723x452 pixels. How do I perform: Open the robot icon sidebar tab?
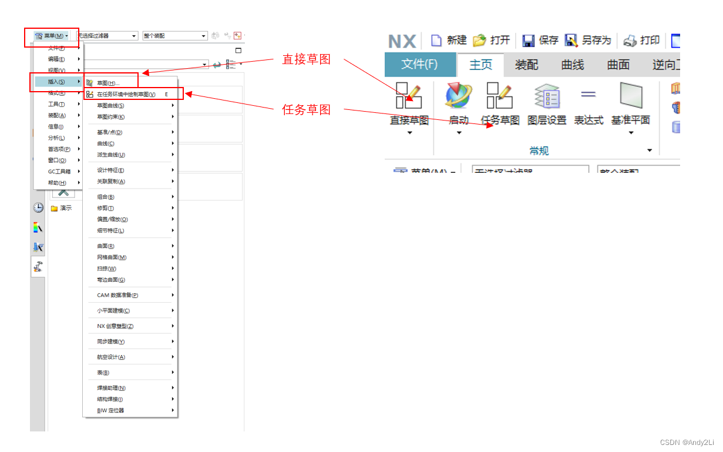click(x=38, y=266)
